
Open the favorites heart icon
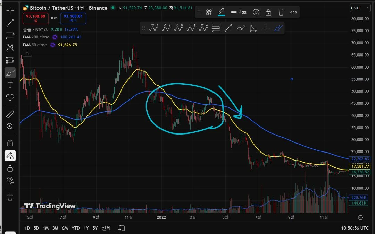pyautogui.click(x=10, y=97)
